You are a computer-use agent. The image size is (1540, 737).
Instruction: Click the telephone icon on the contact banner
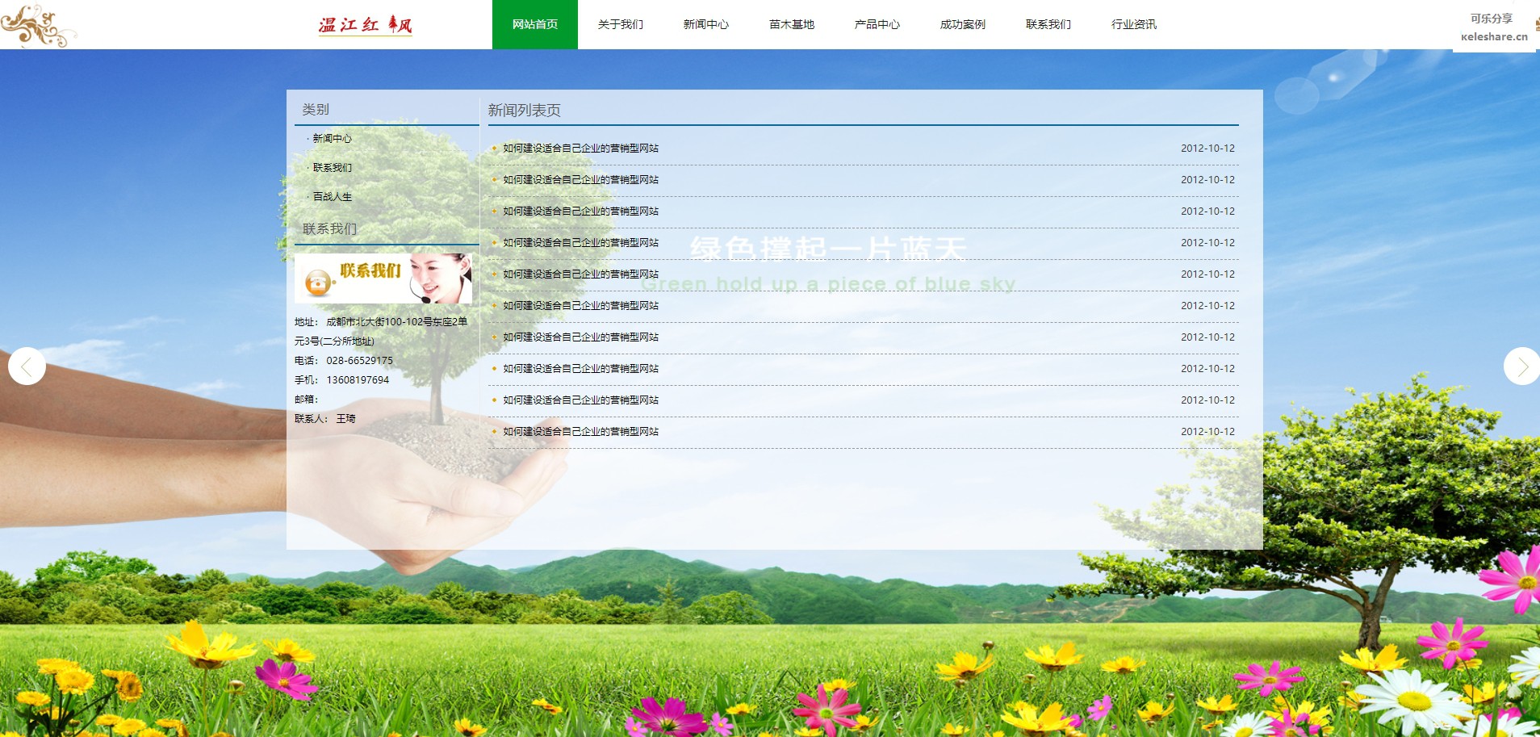coord(319,283)
